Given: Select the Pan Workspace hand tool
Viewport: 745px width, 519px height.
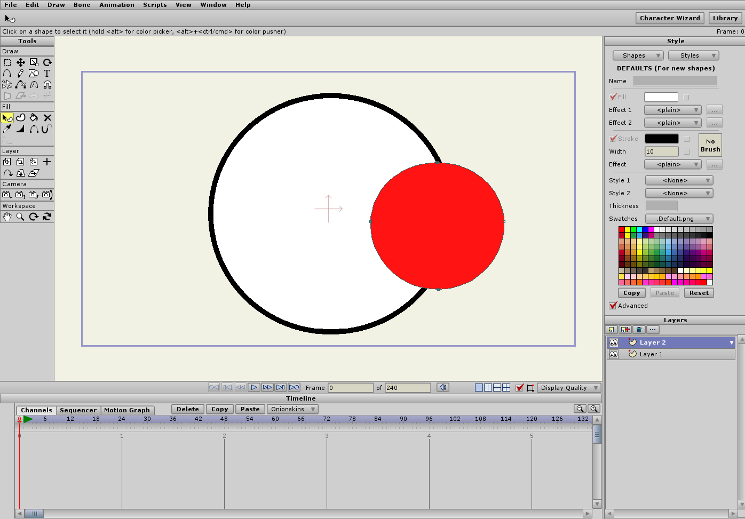Looking at the screenshot, I should [7, 217].
